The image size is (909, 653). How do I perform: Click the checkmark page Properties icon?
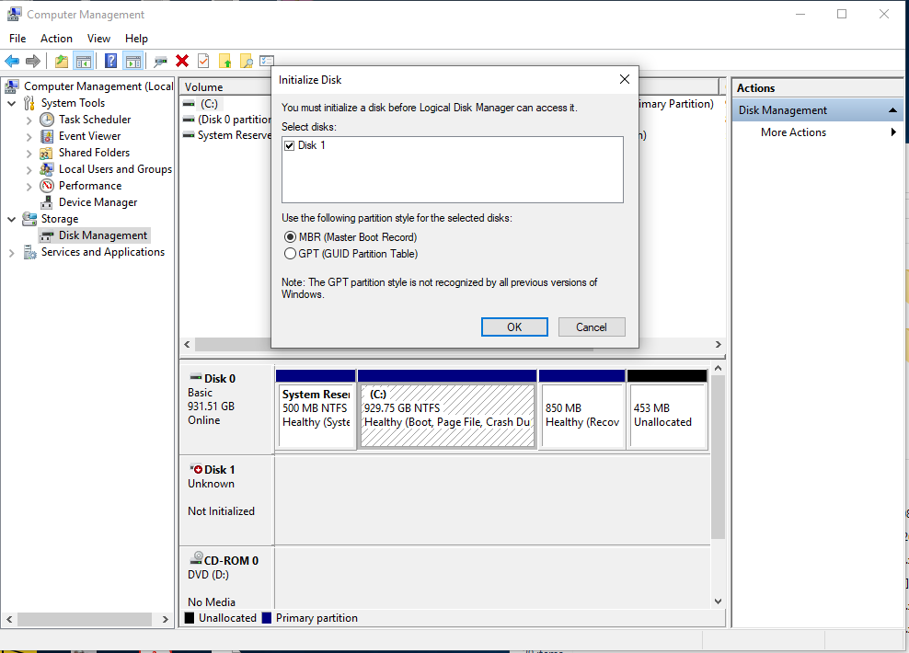click(x=203, y=61)
